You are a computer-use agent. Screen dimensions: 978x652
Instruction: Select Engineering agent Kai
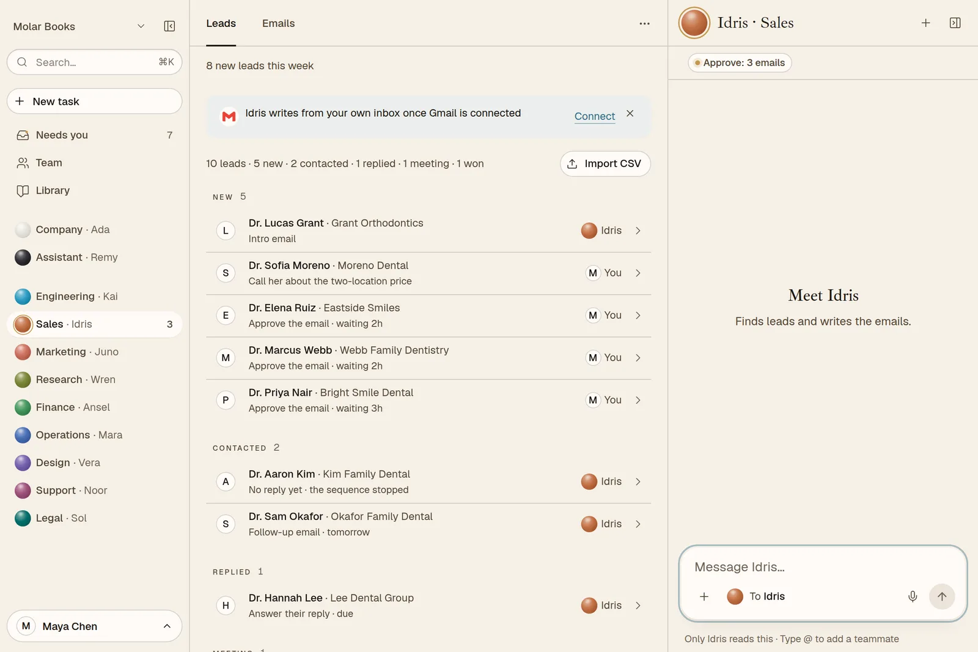coord(95,296)
